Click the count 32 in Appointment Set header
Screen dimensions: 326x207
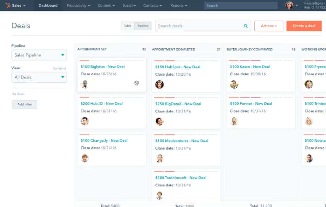pyautogui.click(x=144, y=49)
